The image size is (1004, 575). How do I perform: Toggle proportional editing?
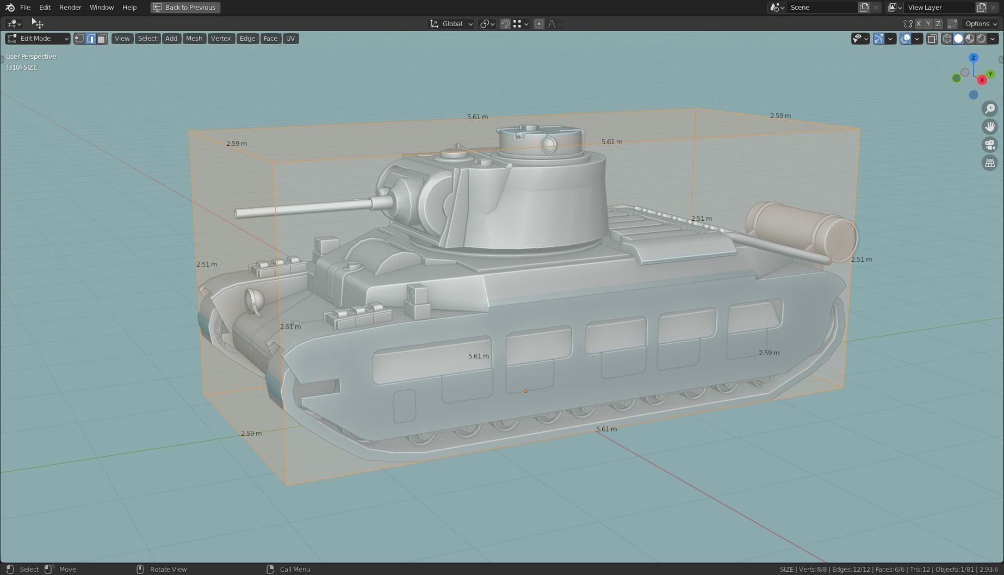(539, 23)
